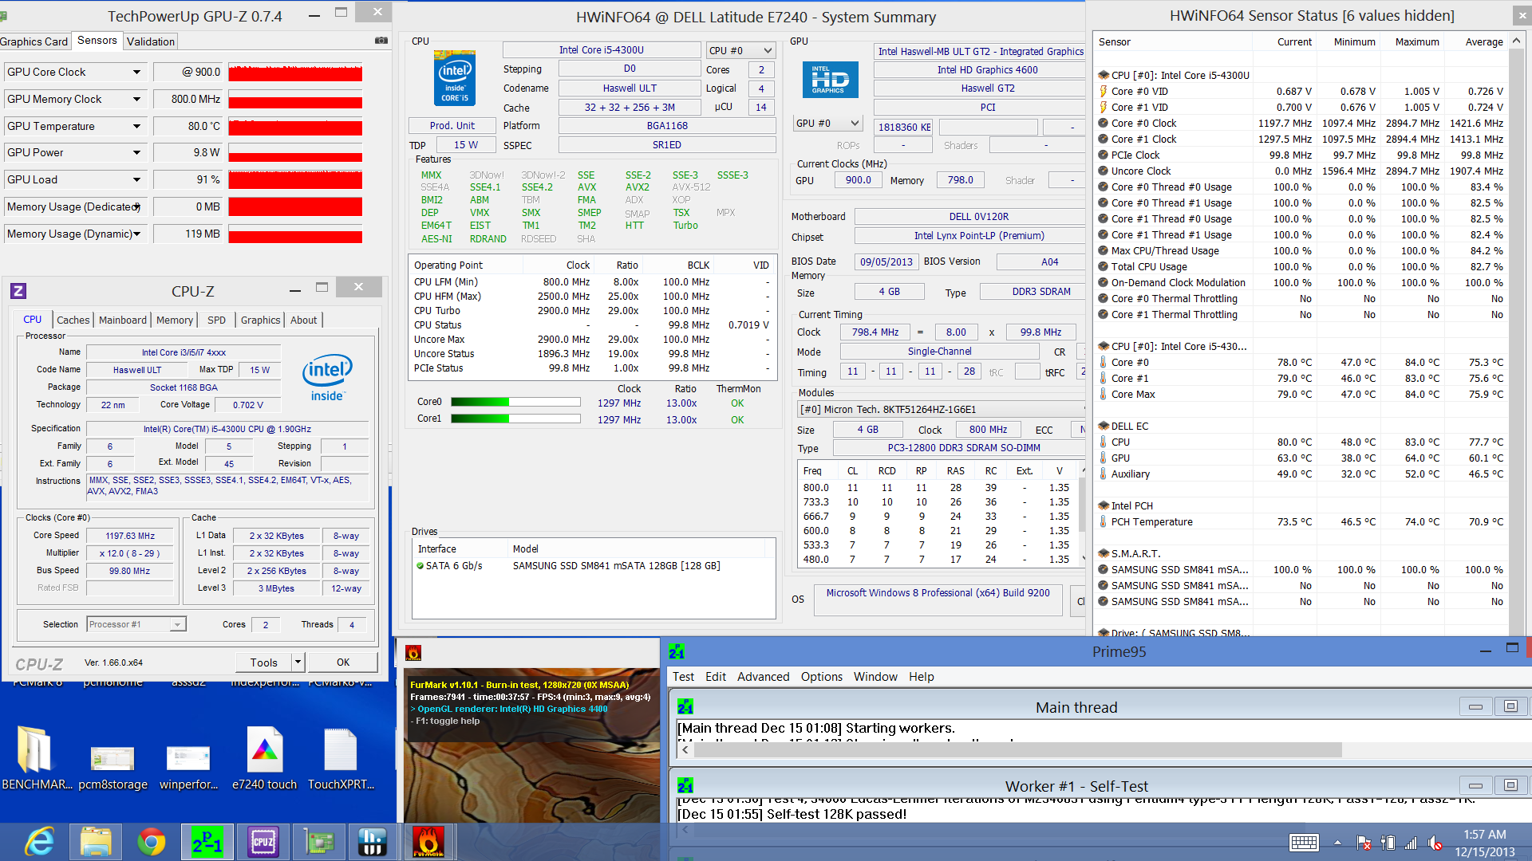The height and width of the screenshot is (861, 1532).
Task: Click the Intel HD Graphics logo
Action: (x=830, y=80)
